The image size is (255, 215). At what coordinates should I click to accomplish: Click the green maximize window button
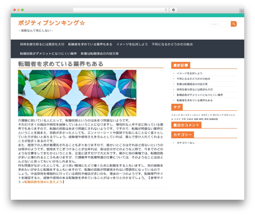click(x=22, y=10)
